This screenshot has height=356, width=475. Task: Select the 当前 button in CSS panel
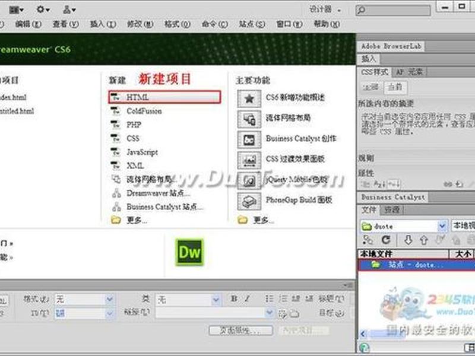[395, 87]
